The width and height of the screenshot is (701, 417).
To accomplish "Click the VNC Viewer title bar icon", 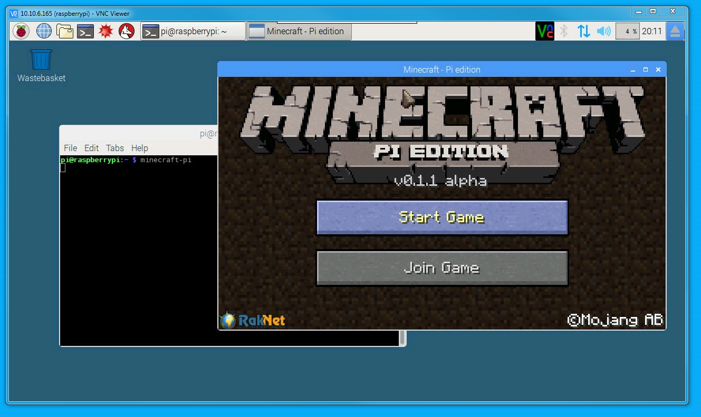I will click(x=14, y=14).
